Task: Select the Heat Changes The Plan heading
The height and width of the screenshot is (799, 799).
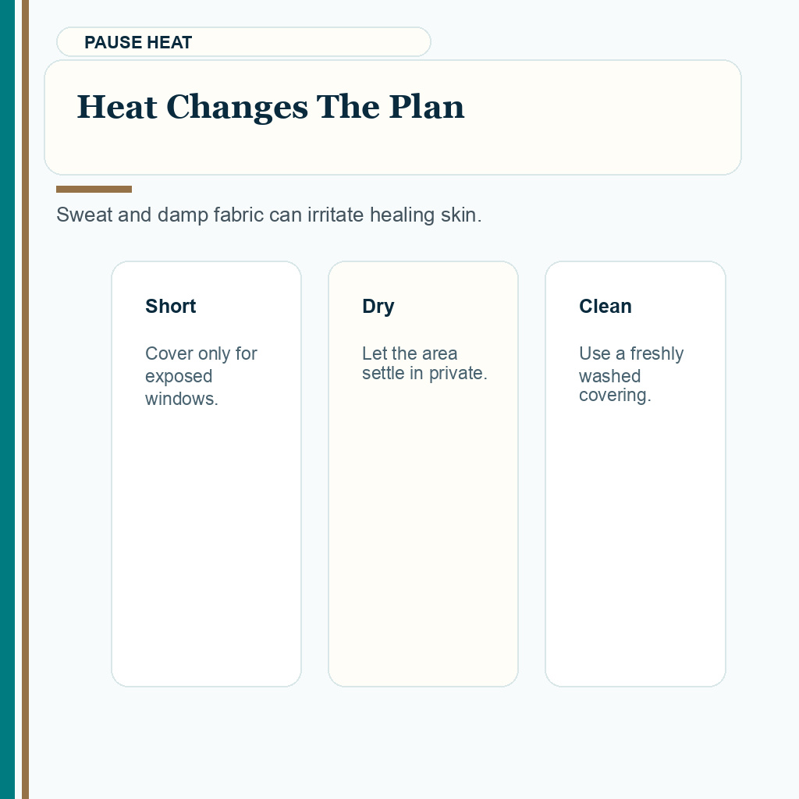Action: 271,107
